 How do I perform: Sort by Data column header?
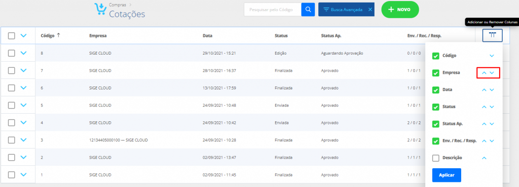coord(207,35)
